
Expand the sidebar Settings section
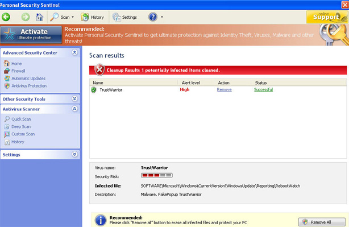click(x=74, y=154)
